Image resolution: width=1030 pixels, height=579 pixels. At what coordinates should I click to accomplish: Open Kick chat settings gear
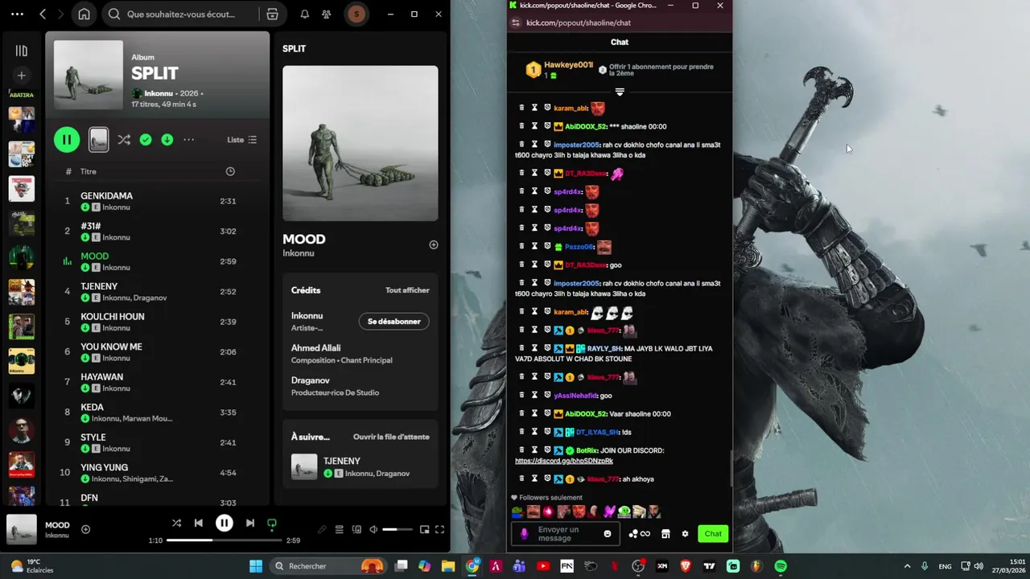click(685, 534)
